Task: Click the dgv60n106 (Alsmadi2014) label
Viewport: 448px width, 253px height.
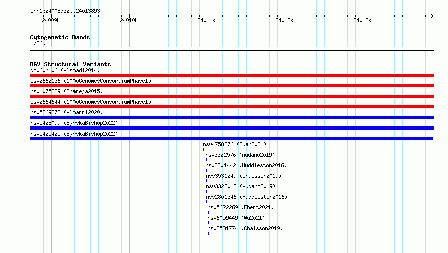Action: (65, 70)
